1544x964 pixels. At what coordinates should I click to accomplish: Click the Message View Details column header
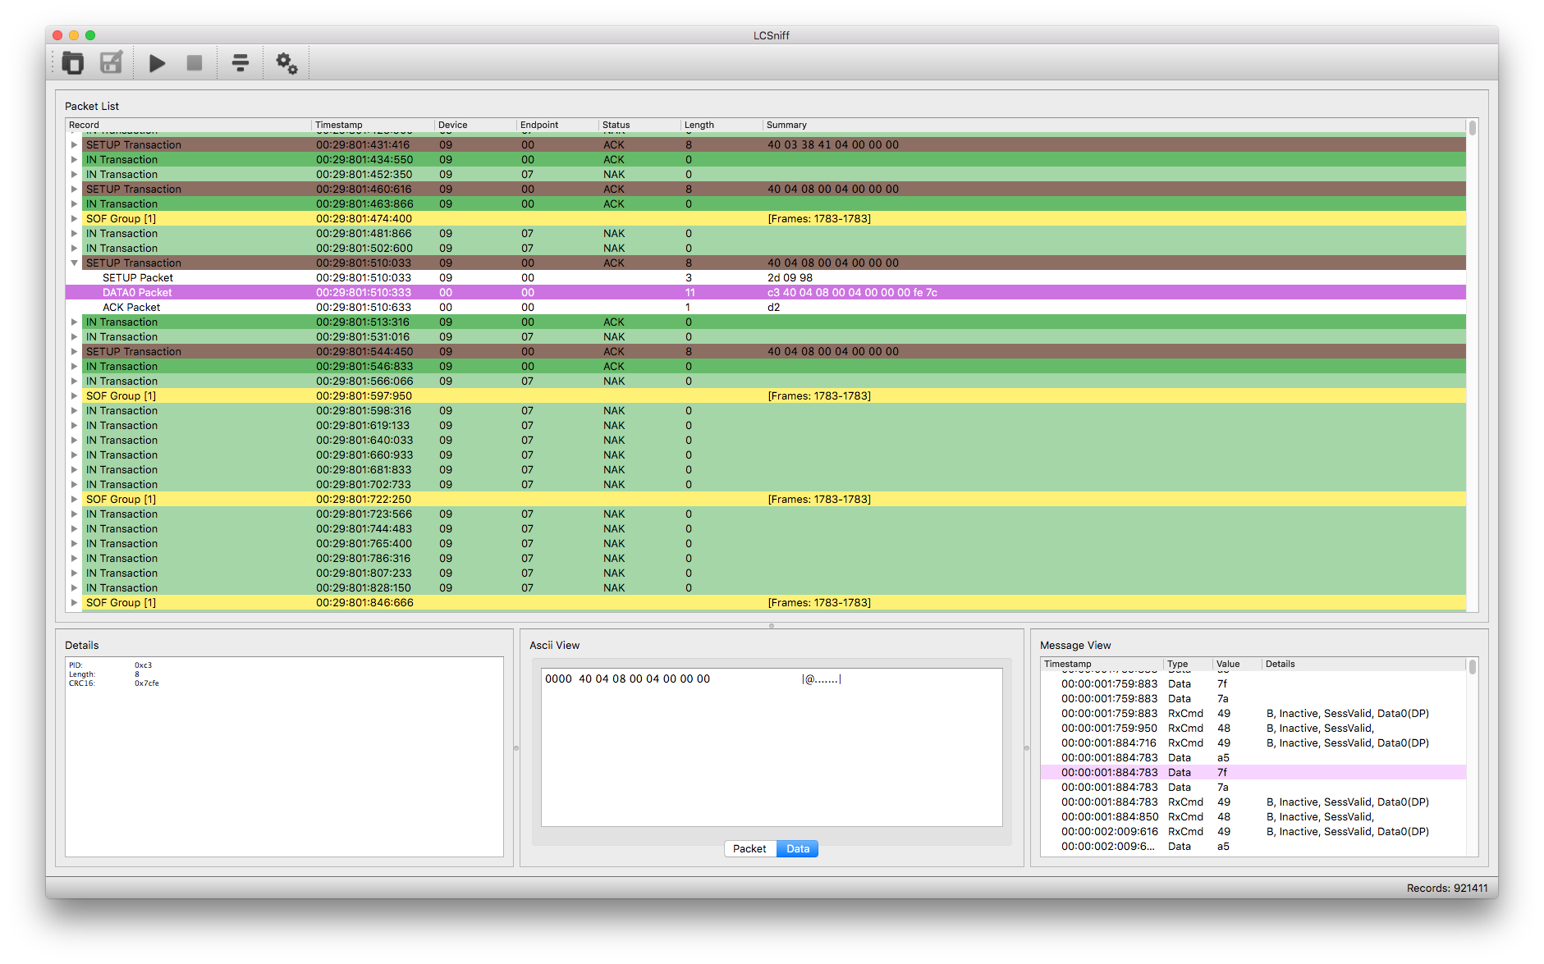click(x=1364, y=664)
